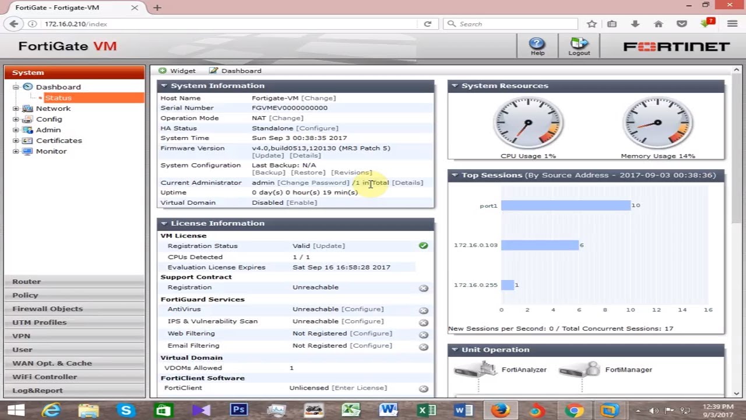Click the system configuration Restore link
Screen dimensions: 746x420
tap(308, 173)
